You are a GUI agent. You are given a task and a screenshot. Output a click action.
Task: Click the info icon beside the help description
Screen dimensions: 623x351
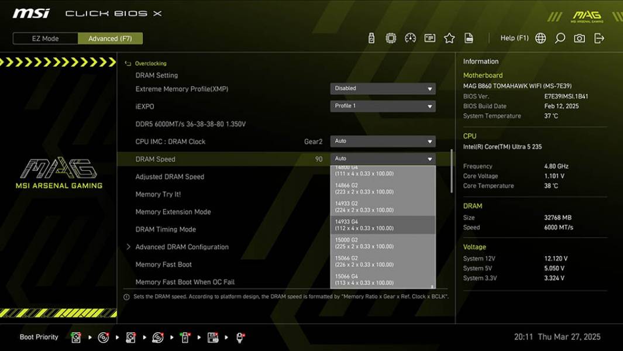click(126, 297)
